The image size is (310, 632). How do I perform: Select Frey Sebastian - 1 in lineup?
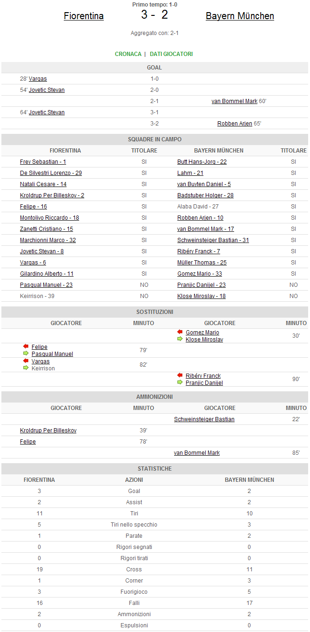(x=43, y=162)
